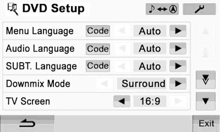This screenshot has height=132, width=220.
Task: Tap the audio/navigation switch icon
Action: (162, 9)
